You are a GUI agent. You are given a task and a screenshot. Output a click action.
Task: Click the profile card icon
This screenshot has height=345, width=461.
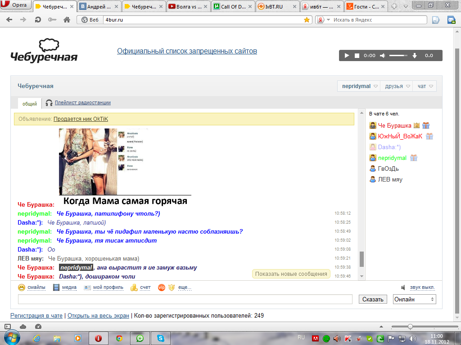point(87,287)
